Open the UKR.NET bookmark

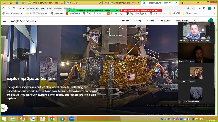[x=38, y=13]
